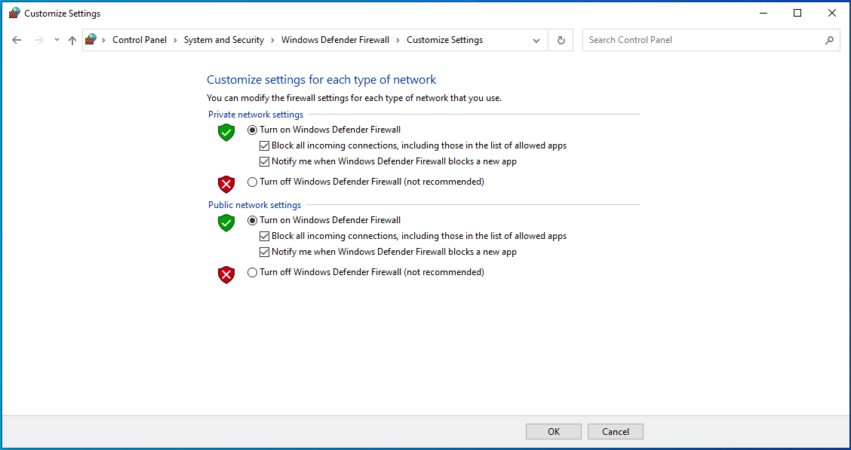Navigate to Windows Defender Firewall via breadcrumb
851x450 pixels.
[335, 39]
